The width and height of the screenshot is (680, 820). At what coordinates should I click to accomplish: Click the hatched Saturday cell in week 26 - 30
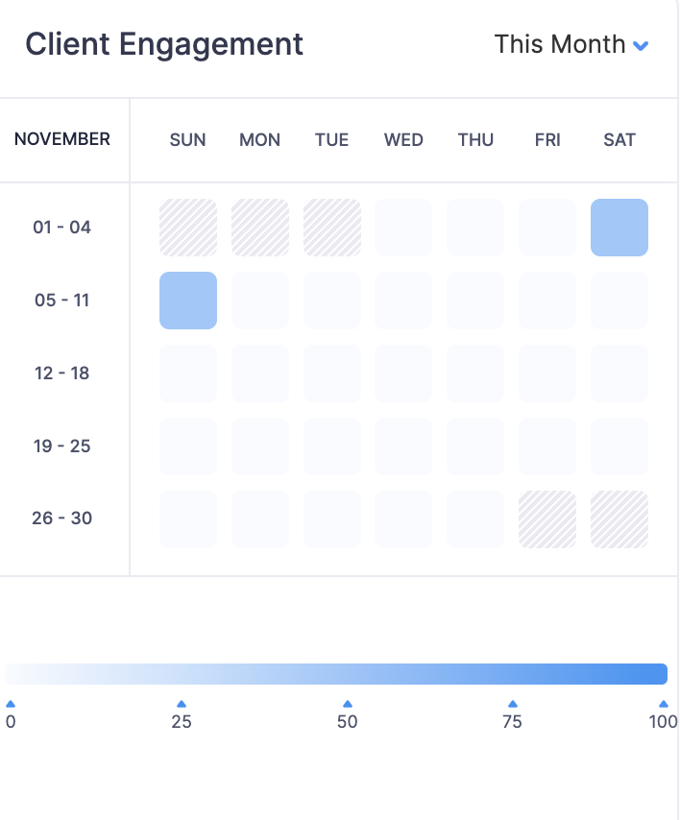619,519
